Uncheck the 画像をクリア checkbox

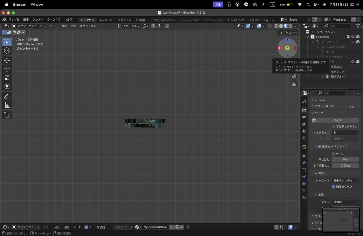(334, 187)
